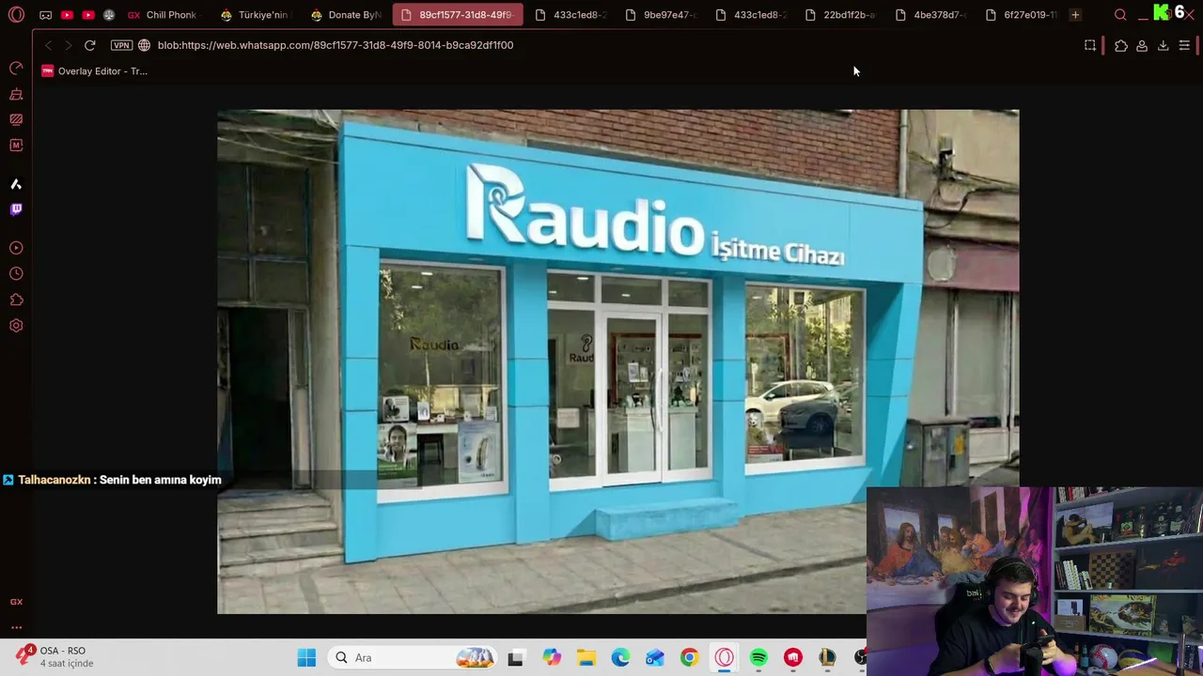Click the first pinned YouTube tab

[x=67, y=15]
